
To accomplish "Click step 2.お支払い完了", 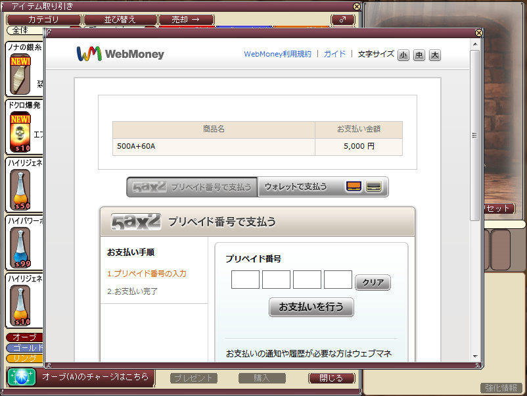I will pos(133,291).
